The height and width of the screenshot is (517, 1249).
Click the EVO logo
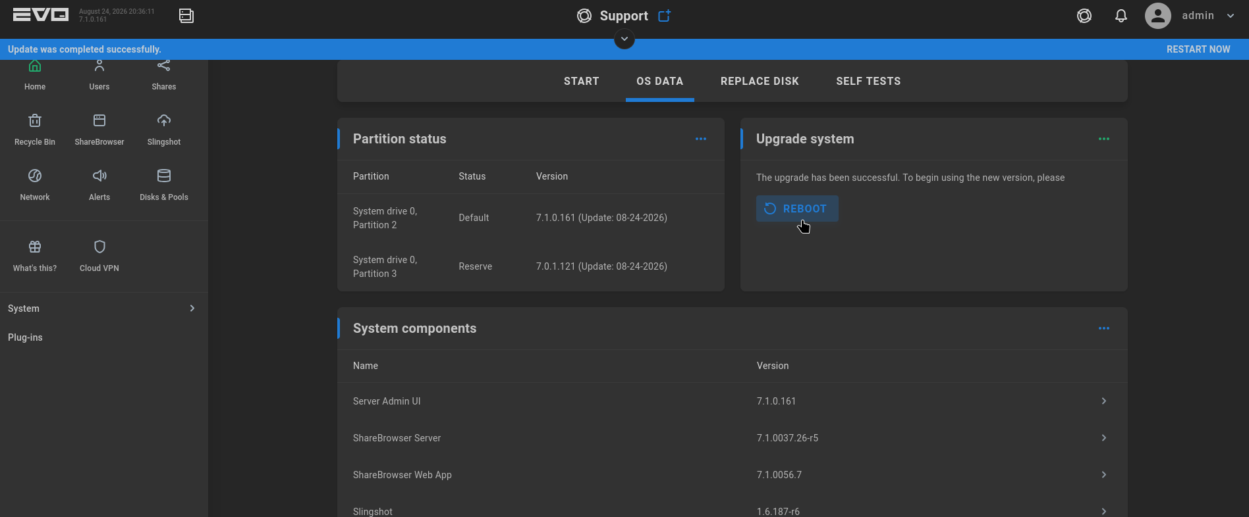coord(41,15)
